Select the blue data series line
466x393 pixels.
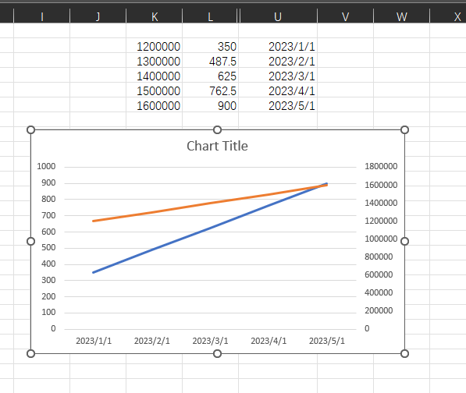click(x=210, y=228)
